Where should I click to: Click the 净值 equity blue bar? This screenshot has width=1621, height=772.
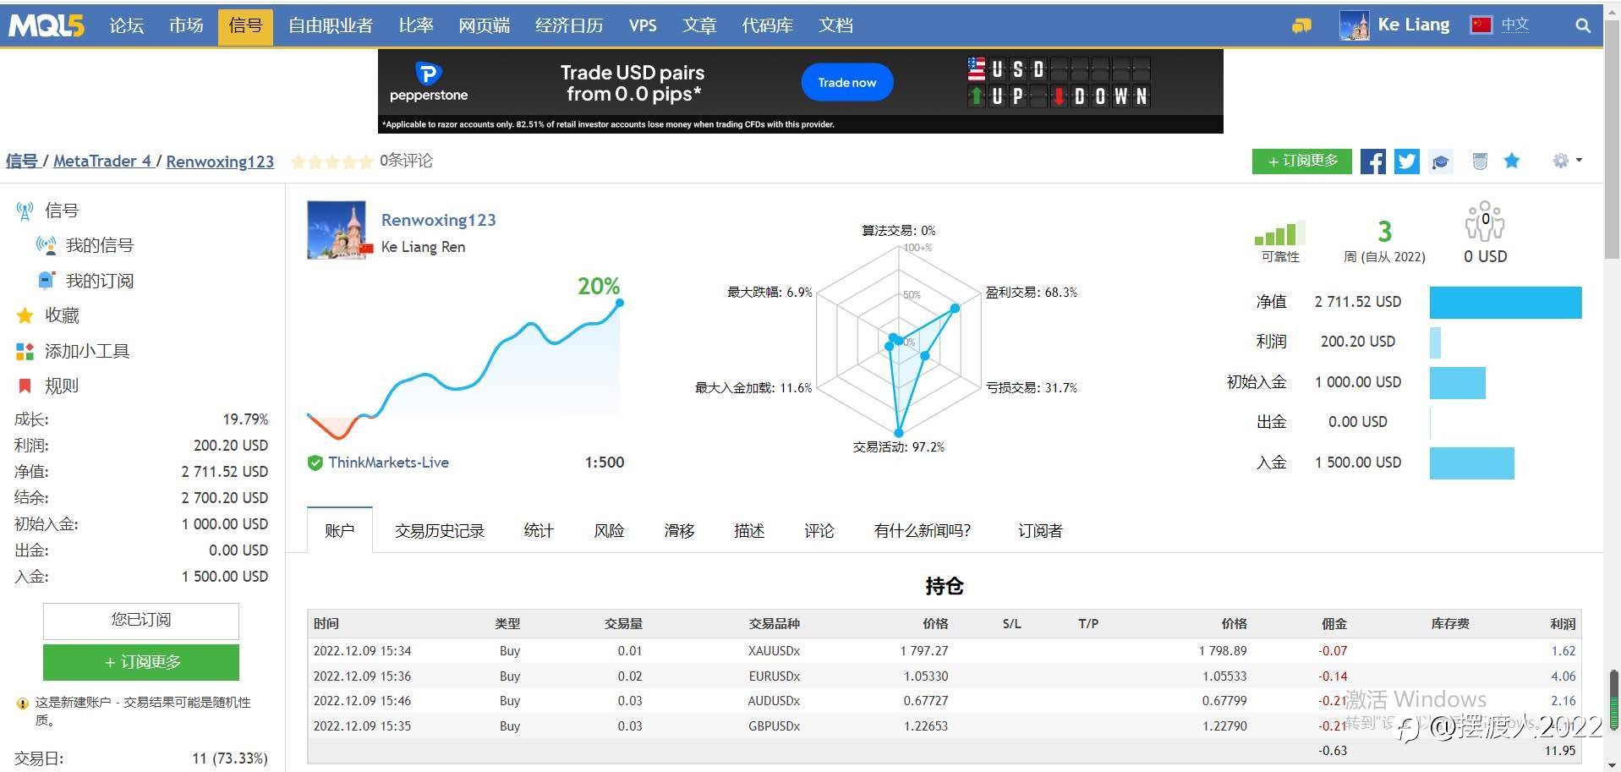pyautogui.click(x=1505, y=302)
